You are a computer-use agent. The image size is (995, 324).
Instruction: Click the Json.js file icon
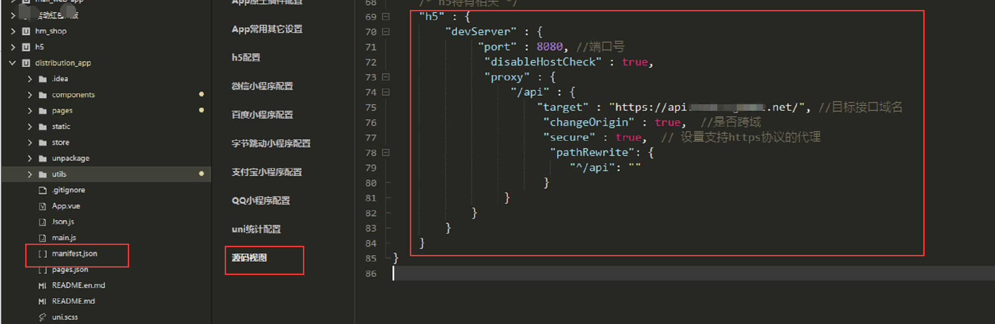43,222
